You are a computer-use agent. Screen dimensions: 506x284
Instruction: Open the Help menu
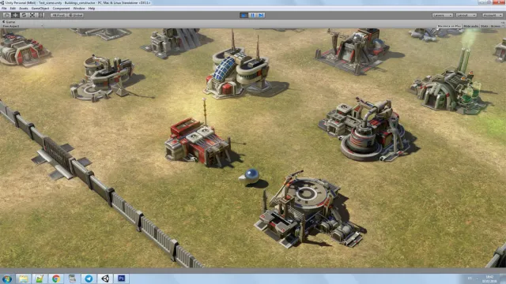[x=92, y=9]
